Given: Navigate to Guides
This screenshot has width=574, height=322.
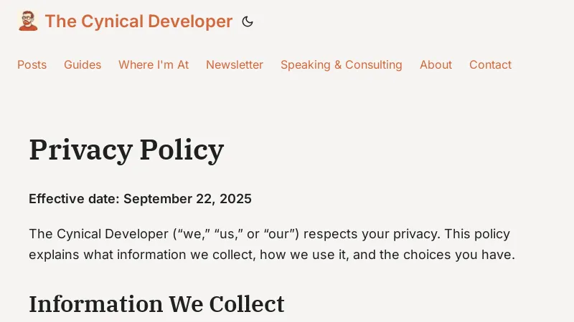Looking at the screenshot, I should pos(83,64).
